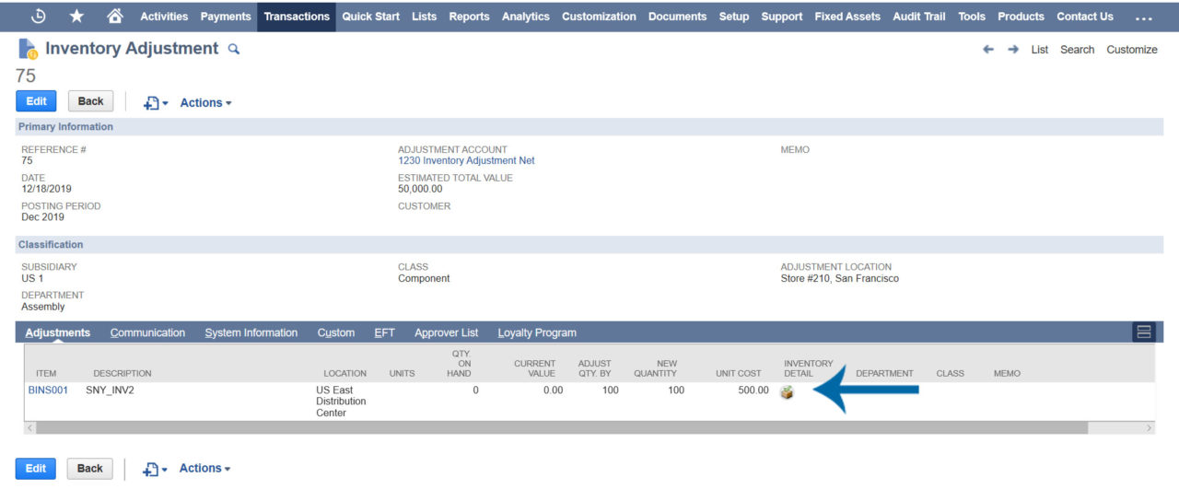Click the bottom Back button
This screenshot has height=501, width=1179.
coord(90,468)
